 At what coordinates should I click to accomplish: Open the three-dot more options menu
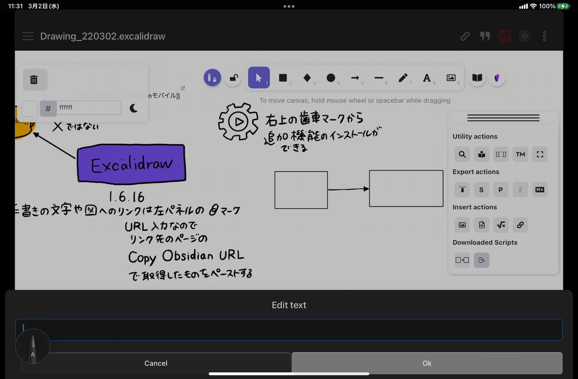544,36
